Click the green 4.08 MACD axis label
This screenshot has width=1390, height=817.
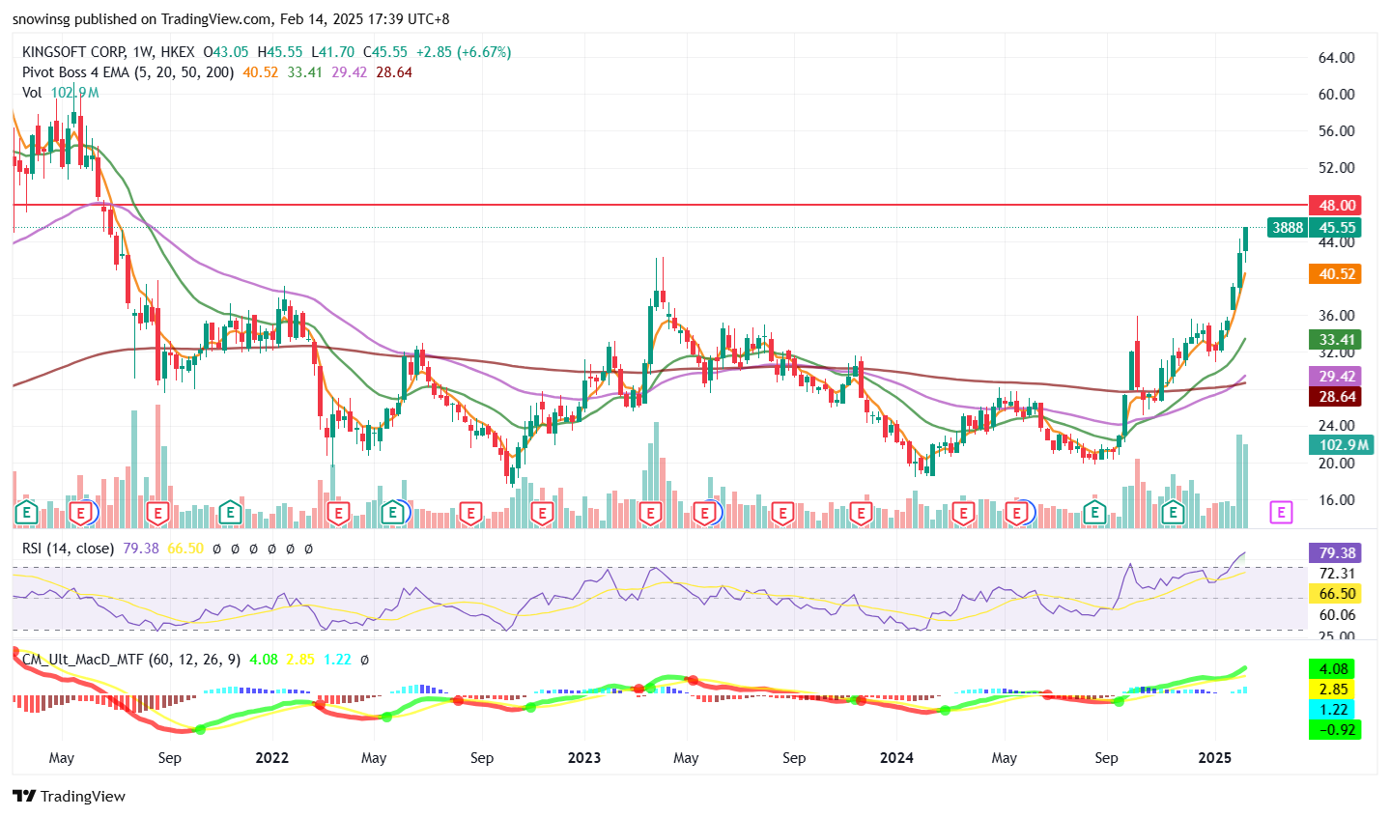coord(1334,668)
